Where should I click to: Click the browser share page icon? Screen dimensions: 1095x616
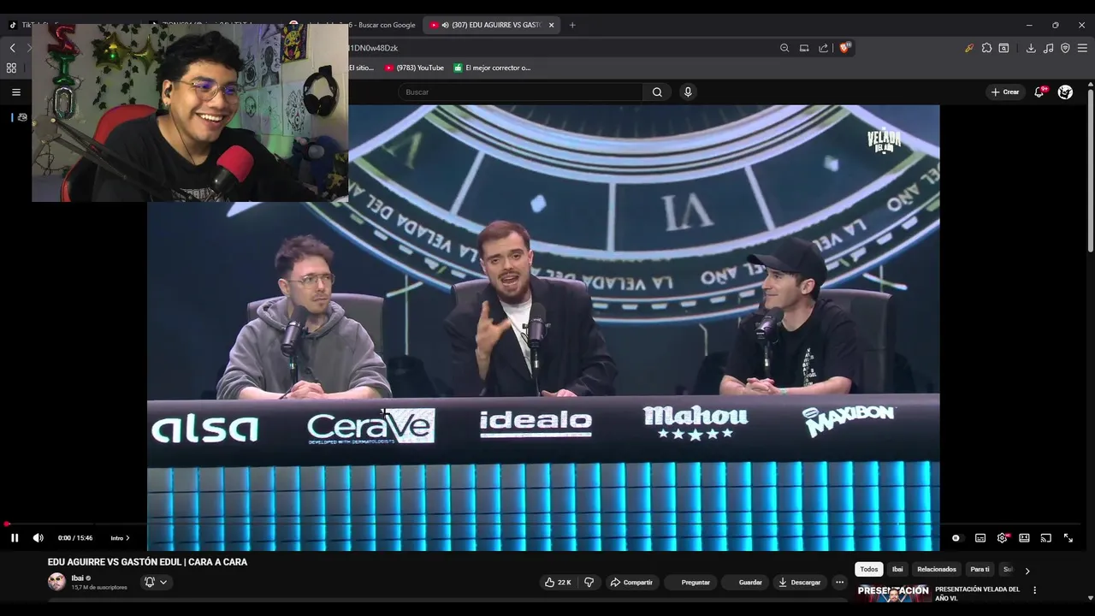tap(823, 48)
